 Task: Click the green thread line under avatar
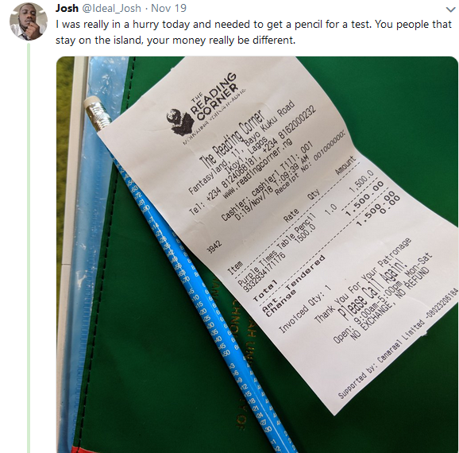click(29, 248)
